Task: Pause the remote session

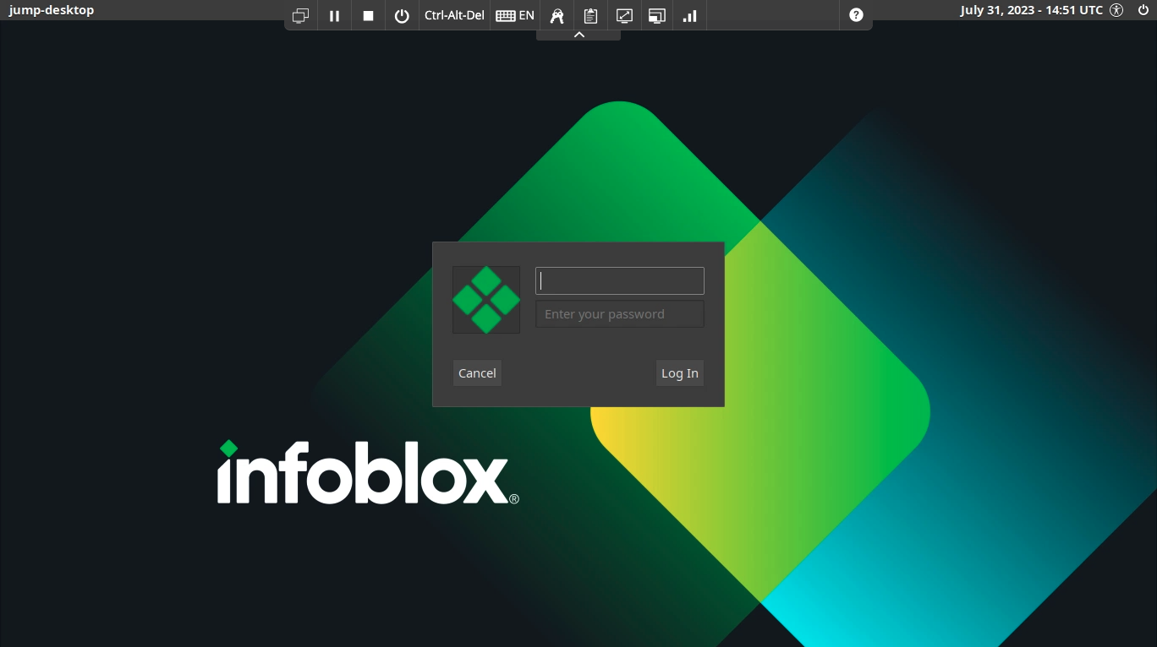Action: 334,15
